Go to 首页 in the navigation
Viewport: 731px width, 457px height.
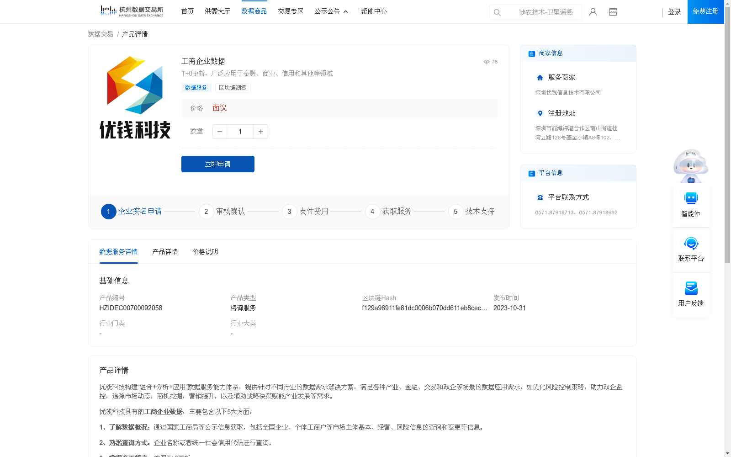click(x=187, y=11)
